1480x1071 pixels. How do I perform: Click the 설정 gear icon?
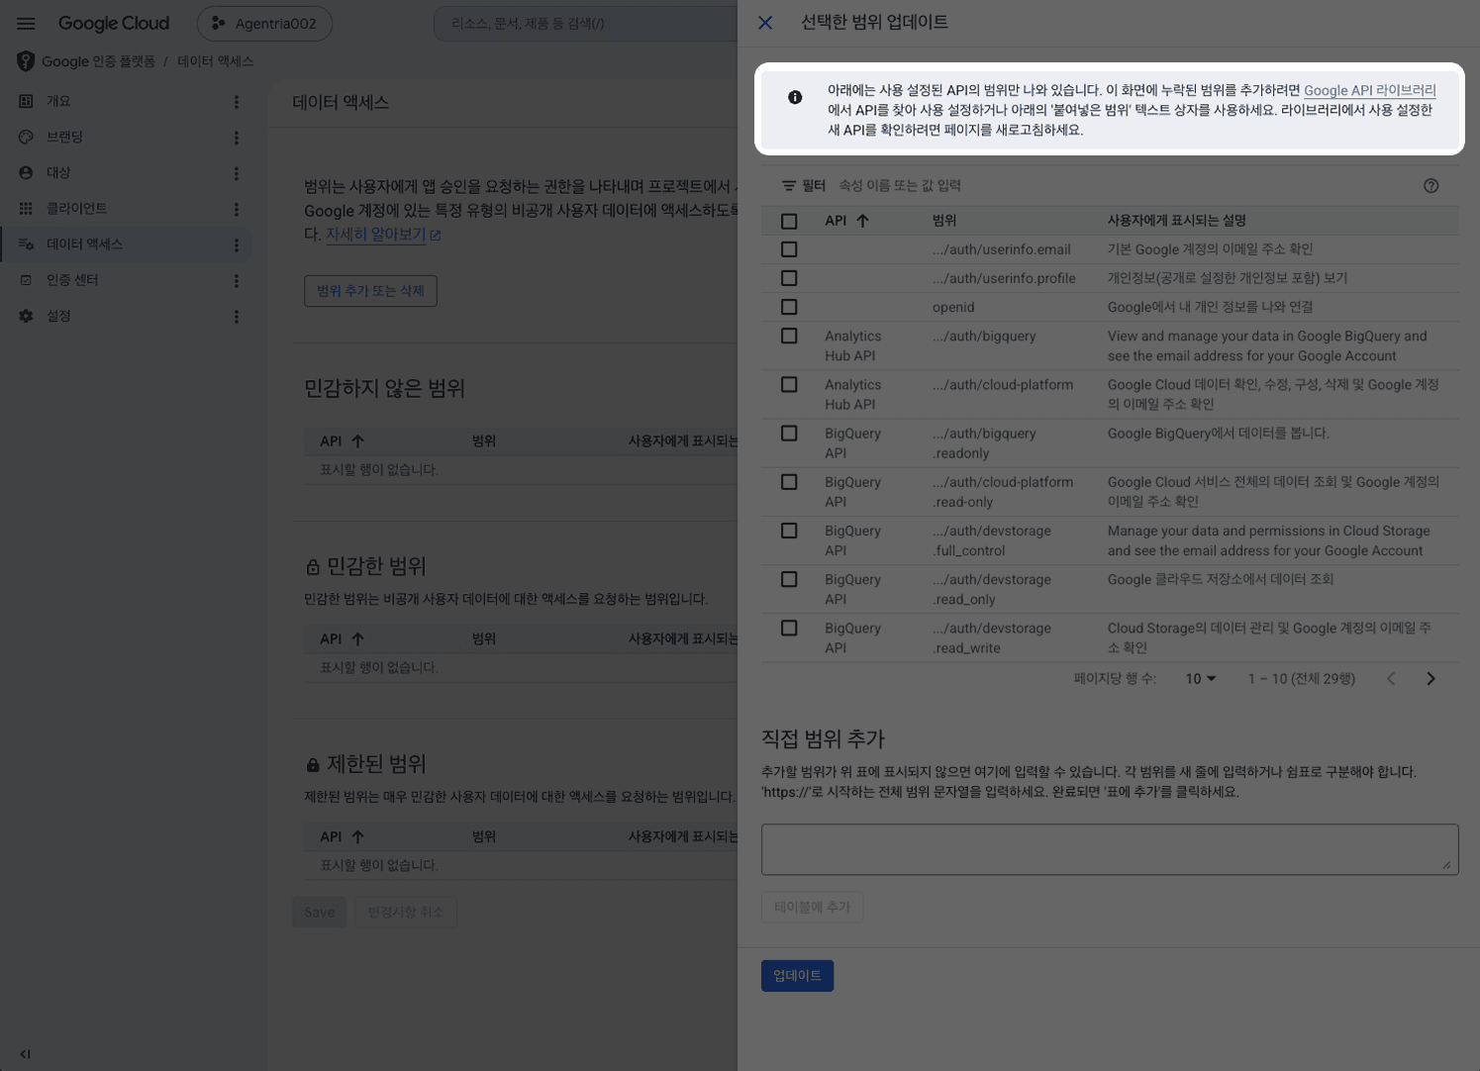tap(26, 316)
